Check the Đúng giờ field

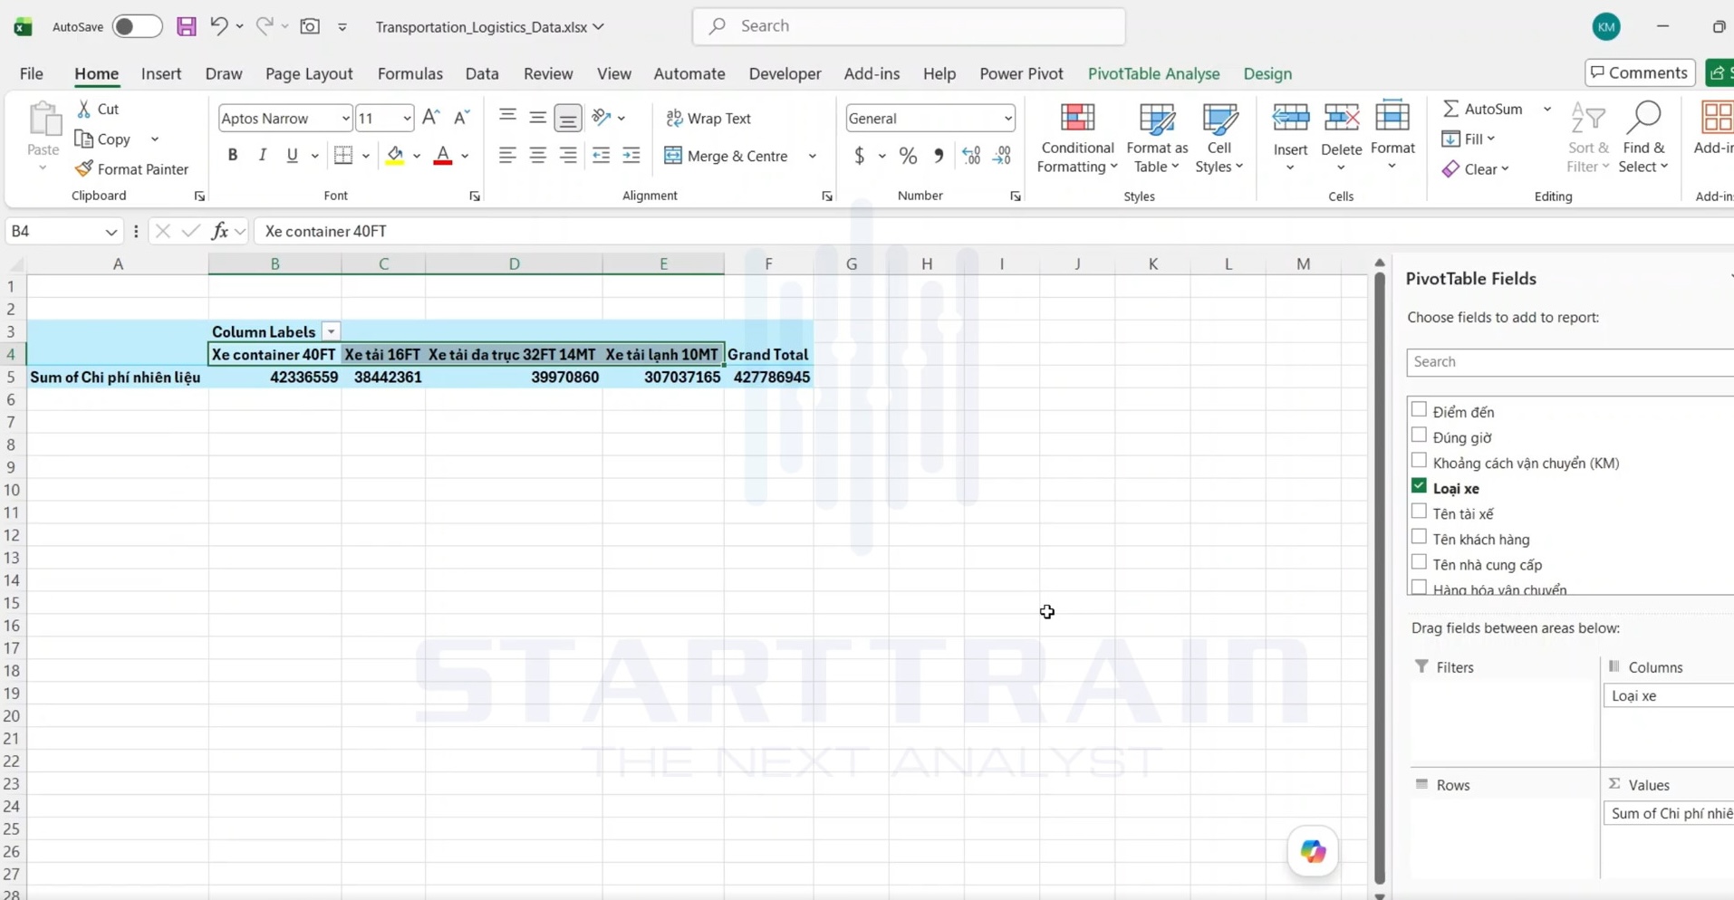pyautogui.click(x=1419, y=436)
